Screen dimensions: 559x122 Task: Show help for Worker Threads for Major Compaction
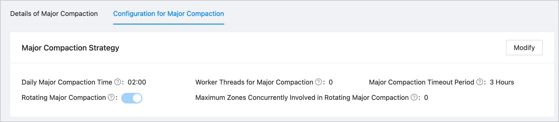[x=318, y=82]
